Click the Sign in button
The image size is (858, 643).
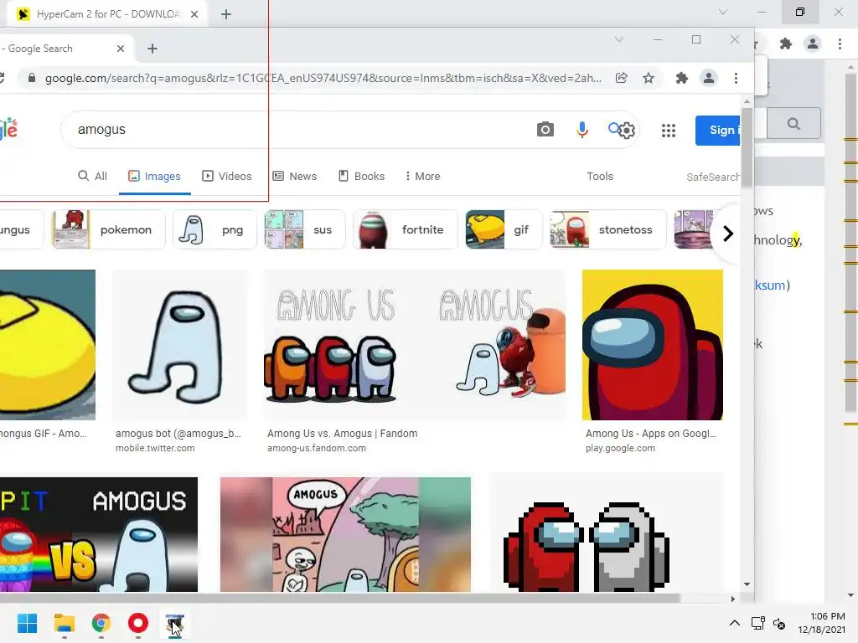click(717, 130)
